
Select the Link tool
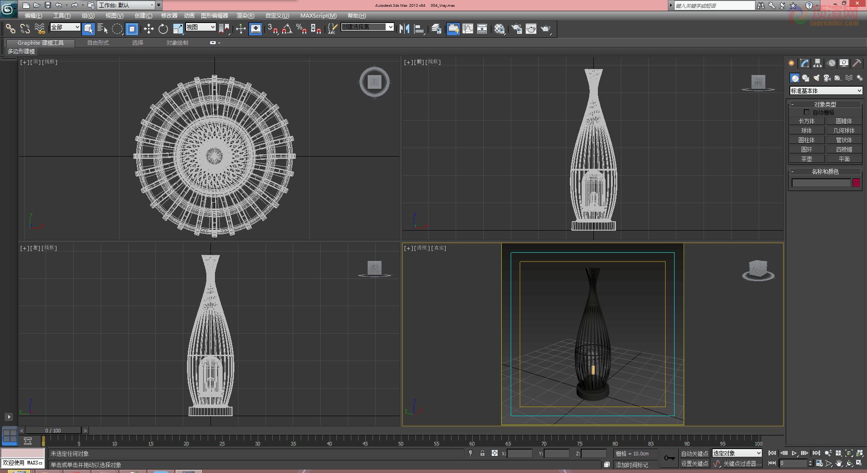click(10, 29)
